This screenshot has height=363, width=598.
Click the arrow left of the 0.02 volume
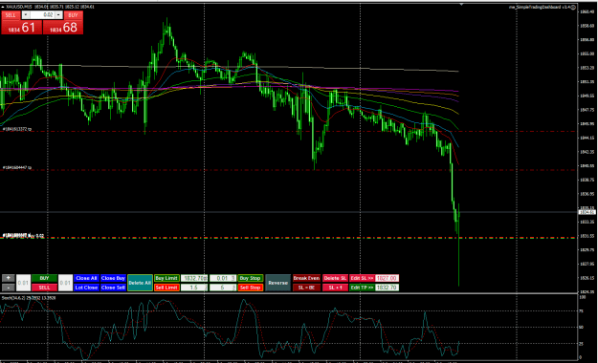click(26, 15)
